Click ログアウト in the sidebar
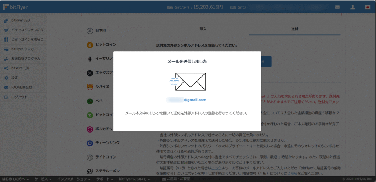This screenshot has height=182, width=376. pyautogui.click(x=19, y=97)
